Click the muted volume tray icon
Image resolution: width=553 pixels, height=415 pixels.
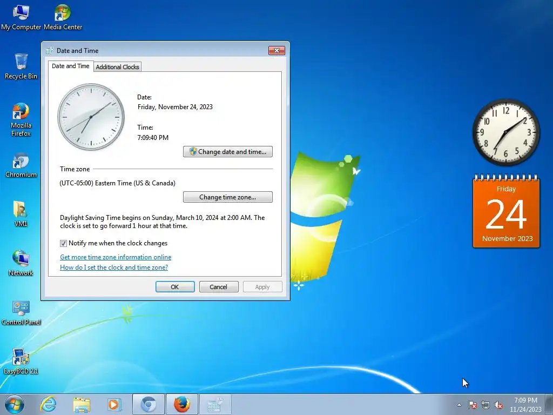pos(498,405)
